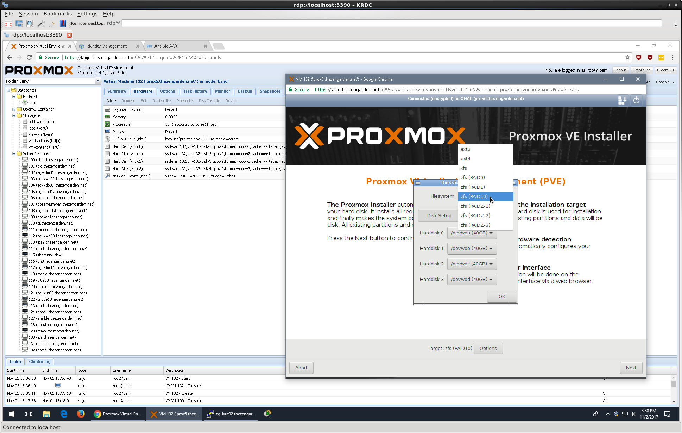
Task: Click KRDC fullscreen toggle icon in toolbar
Action: (x=8, y=24)
